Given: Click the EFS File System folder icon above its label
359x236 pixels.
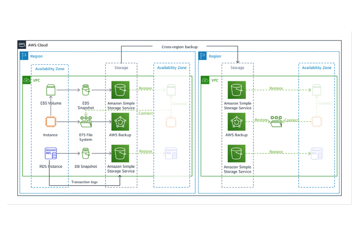Looking at the screenshot, I should click(86, 121).
